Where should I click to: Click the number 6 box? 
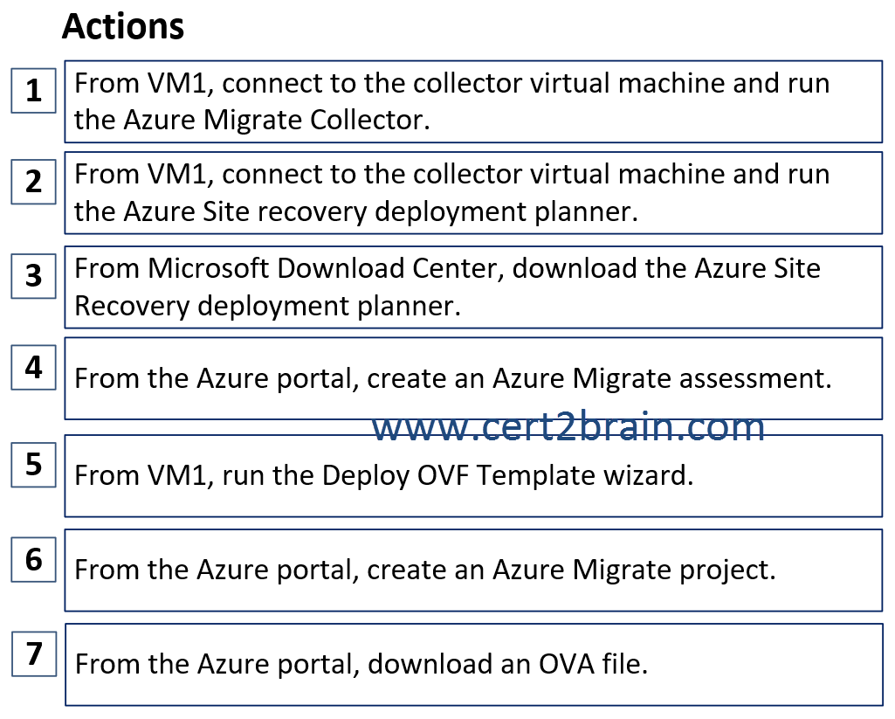click(x=34, y=559)
